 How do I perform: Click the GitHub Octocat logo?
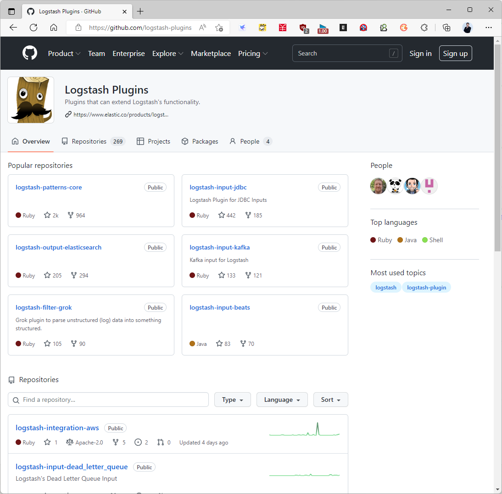pyautogui.click(x=30, y=53)
